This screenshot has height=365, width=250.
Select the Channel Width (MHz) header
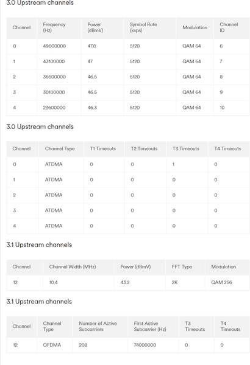click(x=73, y=267)
